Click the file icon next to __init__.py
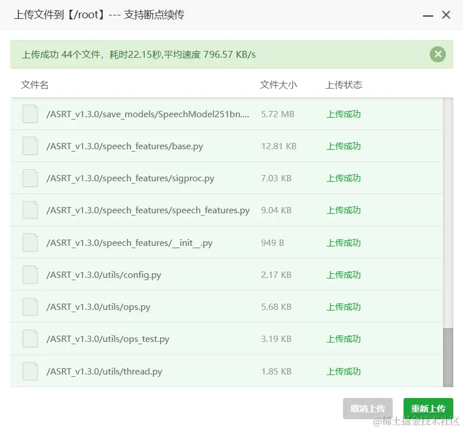463x430 pixels. tap(30, 242)
